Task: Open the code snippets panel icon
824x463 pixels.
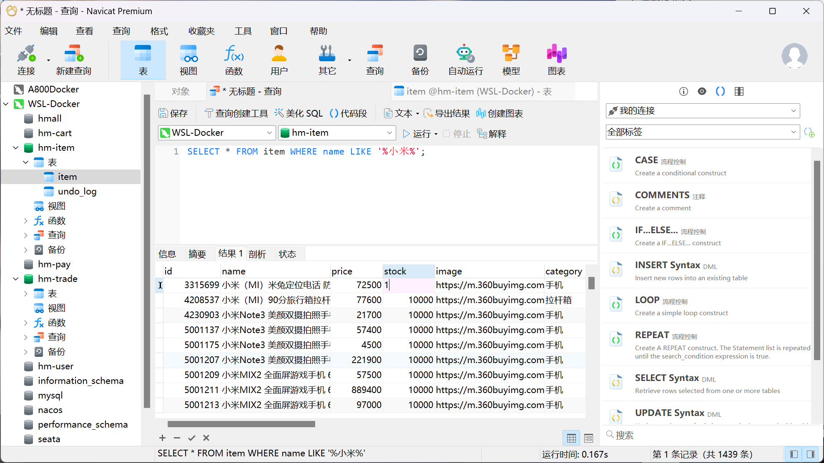Action: point(720,91)
